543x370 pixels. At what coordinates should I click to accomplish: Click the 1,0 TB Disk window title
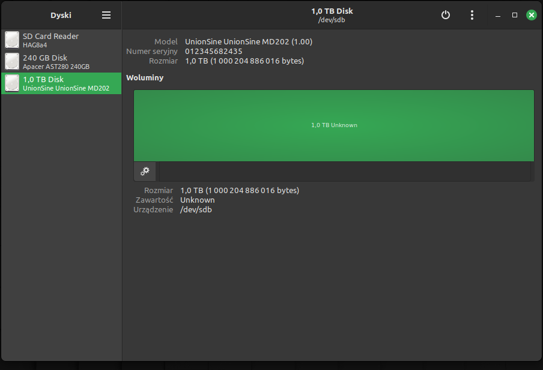tap(332, 10)
